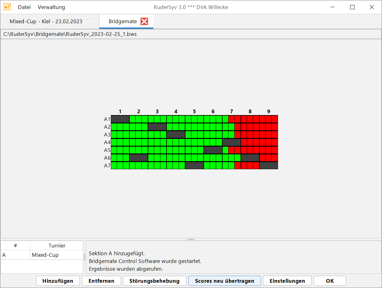The width and height of the screenshot is (382, 288).
Task: Open Störungsbehebung troubleshooting
Action: pyautogui.click(x=154, y=281)
